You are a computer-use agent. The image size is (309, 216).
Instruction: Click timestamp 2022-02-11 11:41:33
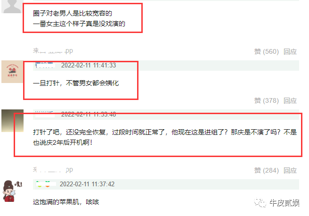(89, 65)
